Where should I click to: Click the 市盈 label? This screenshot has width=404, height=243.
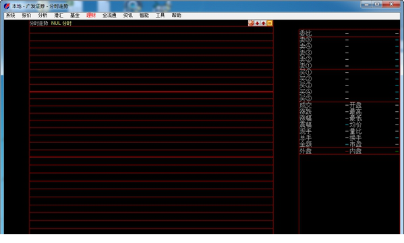point(355,144)
